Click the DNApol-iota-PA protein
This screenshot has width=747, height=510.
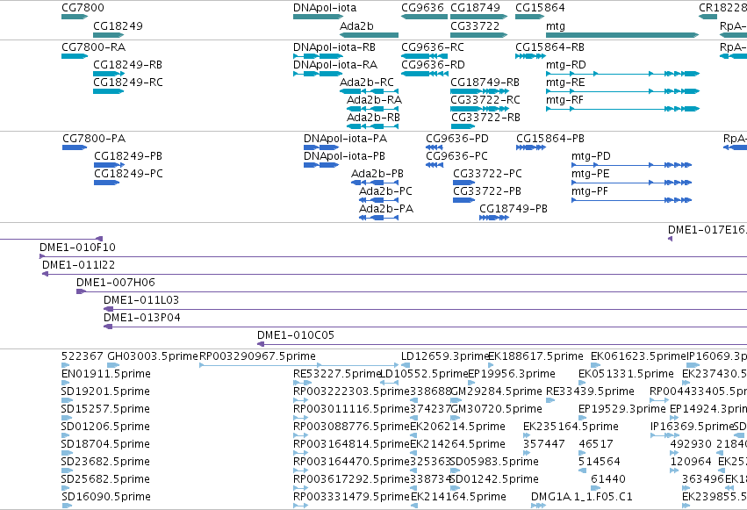pos(321,147)
